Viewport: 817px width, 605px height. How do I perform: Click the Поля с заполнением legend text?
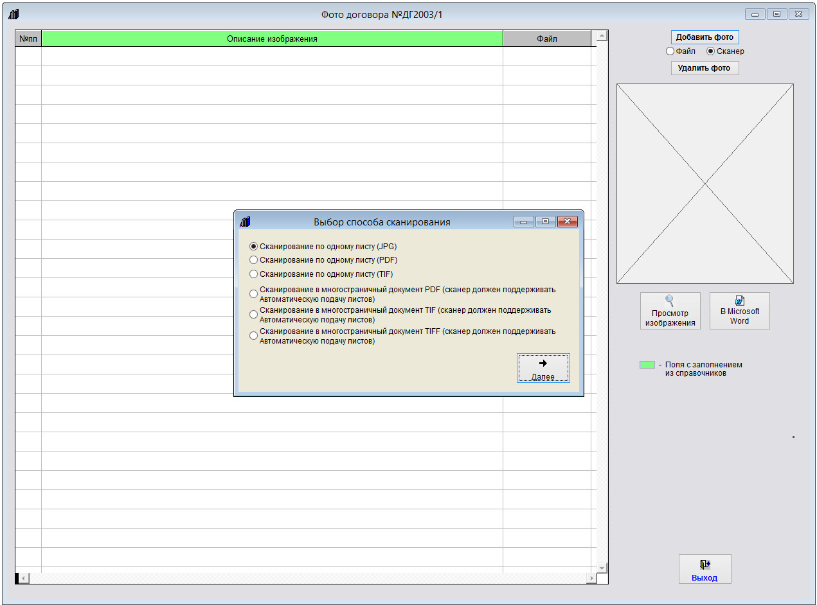[x=703, y=369]
